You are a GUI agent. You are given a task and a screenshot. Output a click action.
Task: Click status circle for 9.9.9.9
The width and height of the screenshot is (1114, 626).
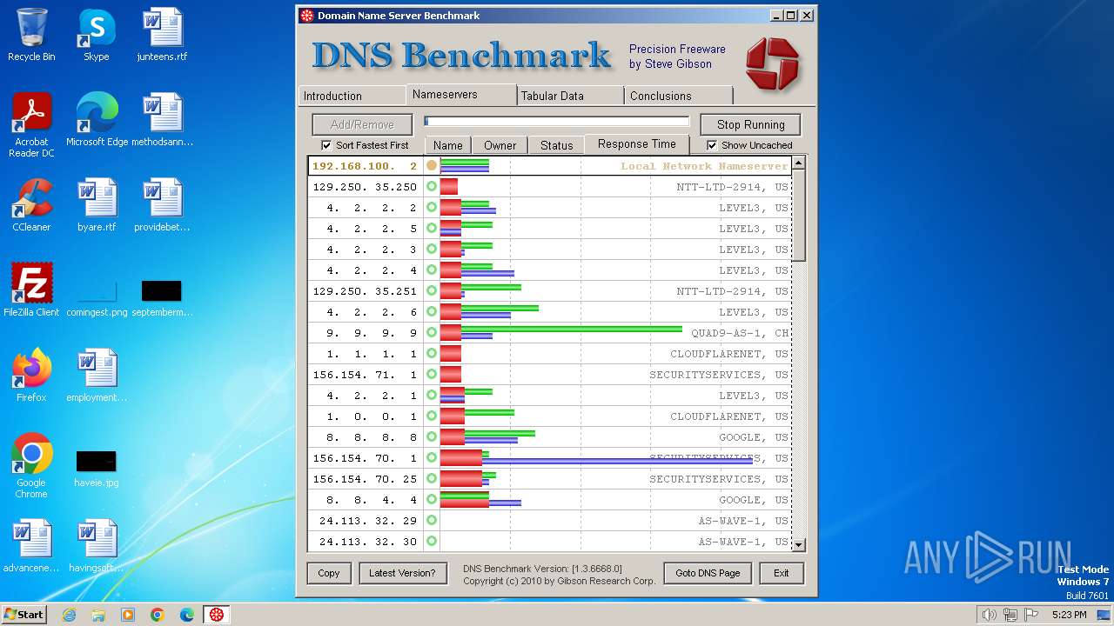(x=432, y=332)
